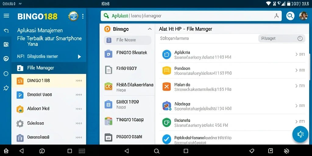Click the back arrow icon in left rail
This screenshot has height=156, width=312.
6,30
